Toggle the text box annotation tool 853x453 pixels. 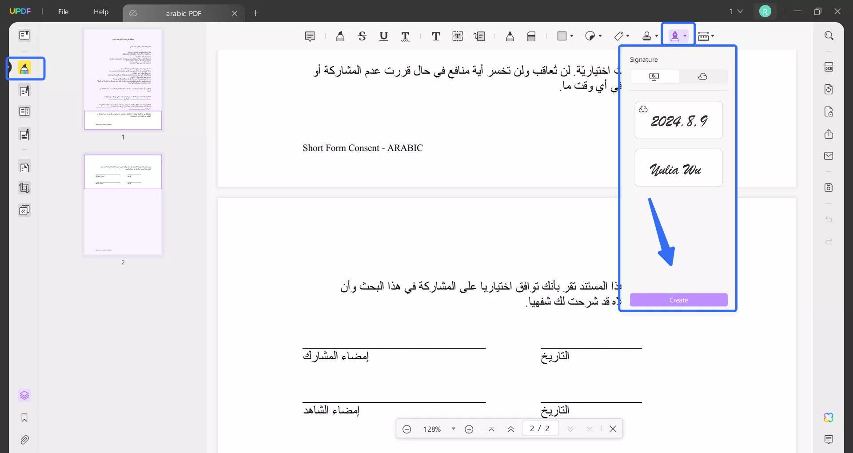pyautogui.click(x=458, y=36)
